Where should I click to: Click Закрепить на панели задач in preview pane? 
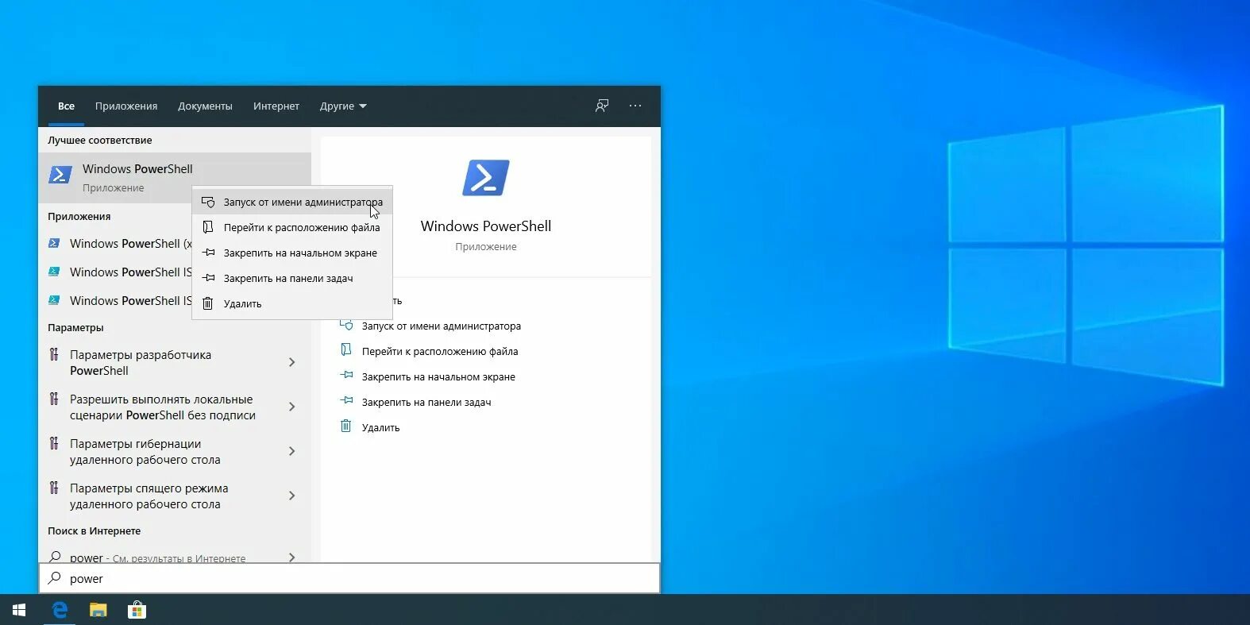[x=426, y=402]
